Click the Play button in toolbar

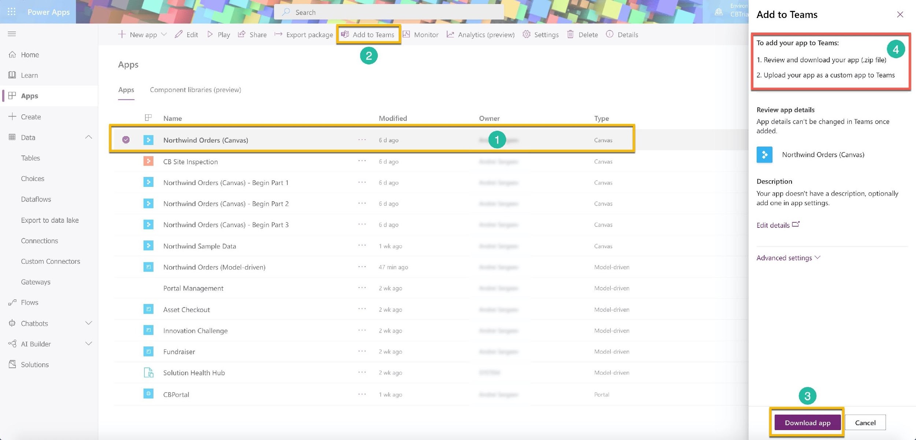coord(218,34)
